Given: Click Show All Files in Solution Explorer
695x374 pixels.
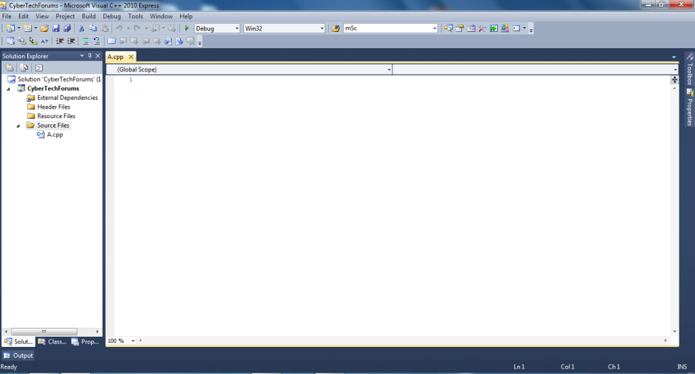Looking at the screenshot, I should 24,67.
